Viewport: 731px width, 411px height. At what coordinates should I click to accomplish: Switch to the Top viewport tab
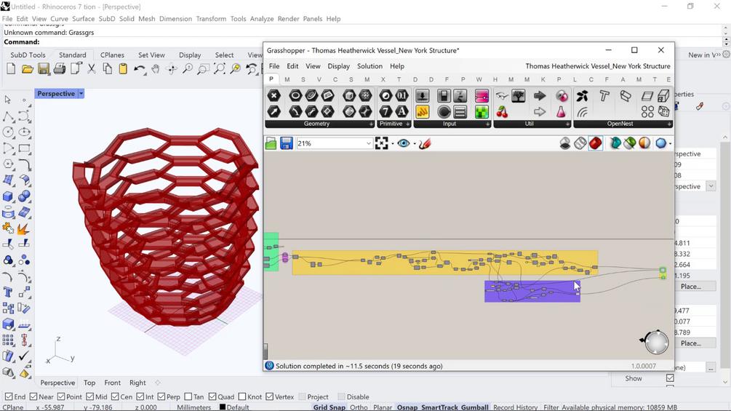pos(89,383)
